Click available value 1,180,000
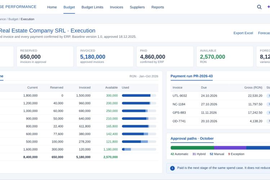Viewport: 270px width, 180px height. [x=111, y=149]
